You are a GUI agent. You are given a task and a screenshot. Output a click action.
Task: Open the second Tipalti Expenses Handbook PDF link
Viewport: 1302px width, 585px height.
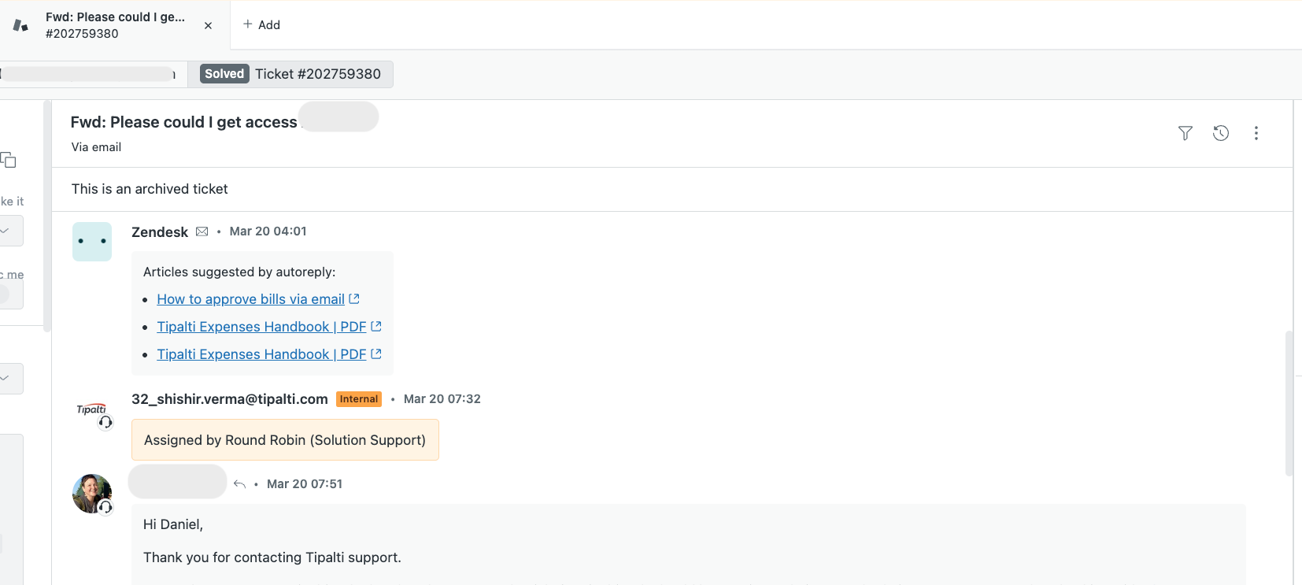261,354
